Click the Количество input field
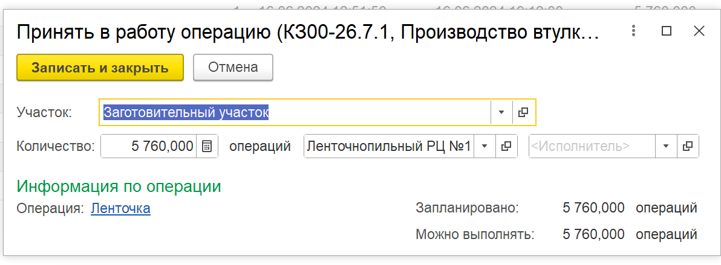721x265 pixels. point(149,146)
